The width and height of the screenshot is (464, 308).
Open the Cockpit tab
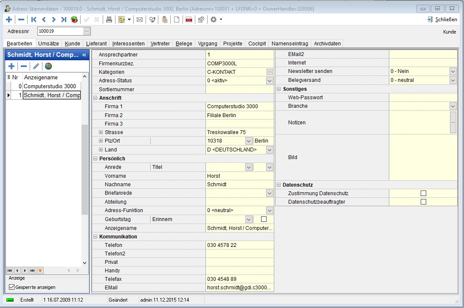pyautogui.click(x=257, y=44)
